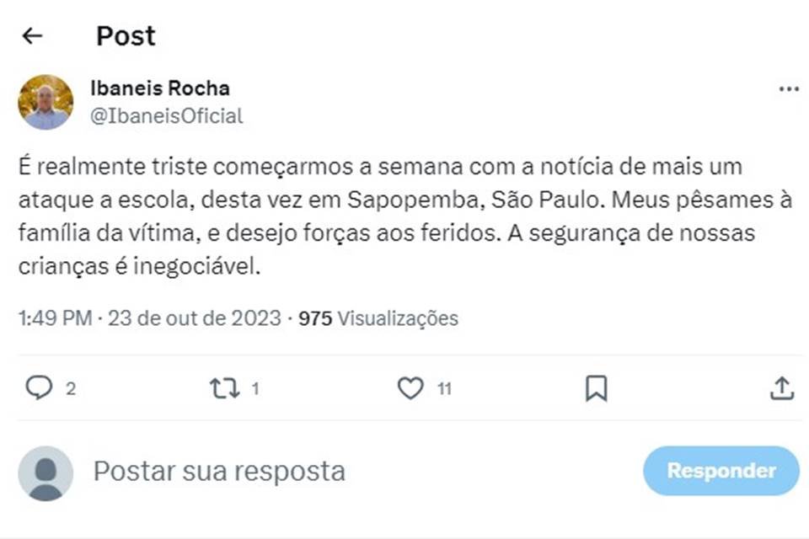Screen dimensions: 809x539
Task: Click the Ibaneis Rocha display name
Action: pos(159,88)
